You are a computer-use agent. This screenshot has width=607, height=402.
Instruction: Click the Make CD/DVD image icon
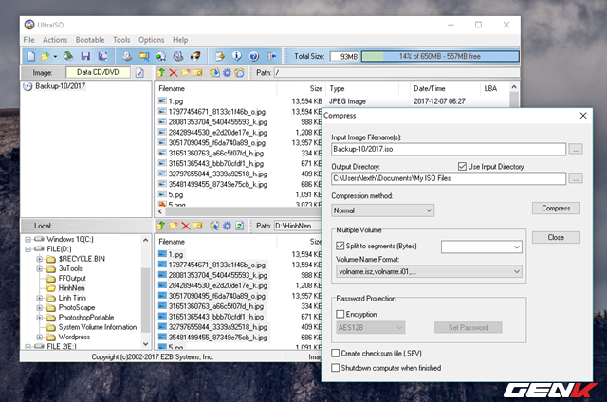pyautogui.click(x=127, y=57)
